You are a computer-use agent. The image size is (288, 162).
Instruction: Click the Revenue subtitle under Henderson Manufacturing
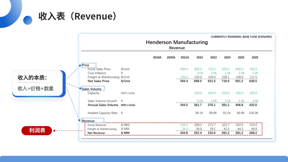(177, 48)
